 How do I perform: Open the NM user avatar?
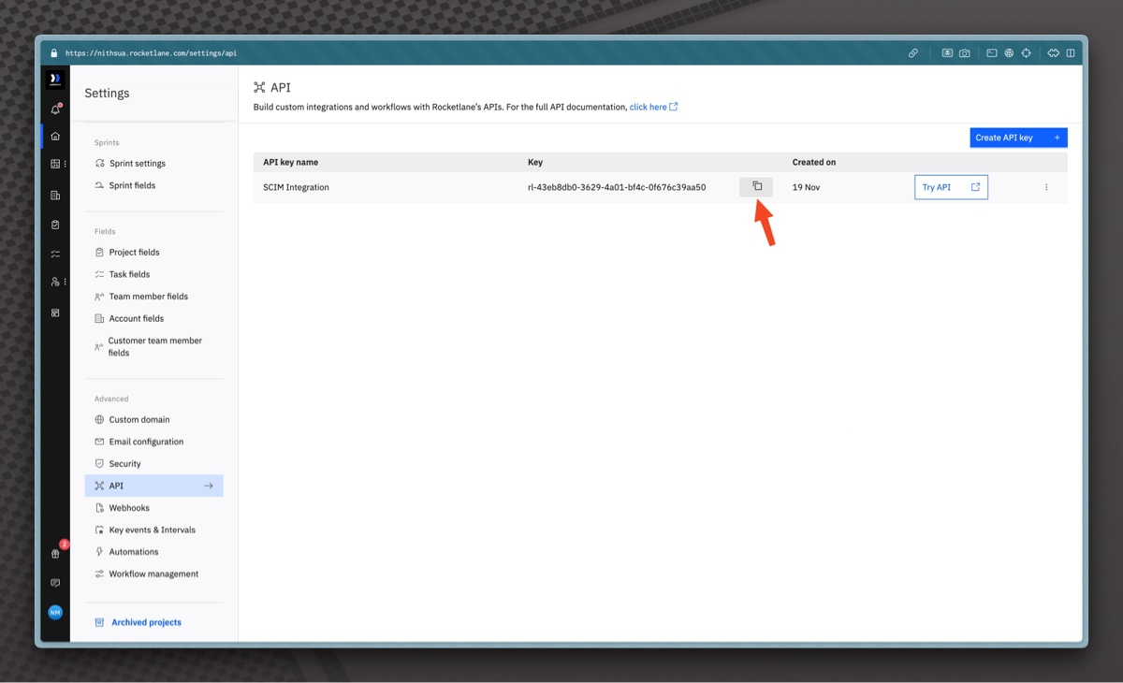[x=55, y=612]
